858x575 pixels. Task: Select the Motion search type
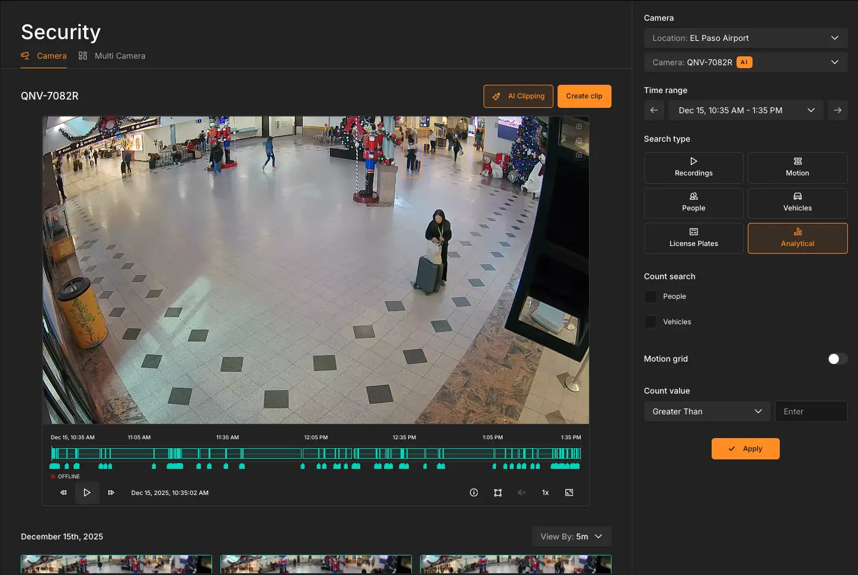(x=797, y=168)
